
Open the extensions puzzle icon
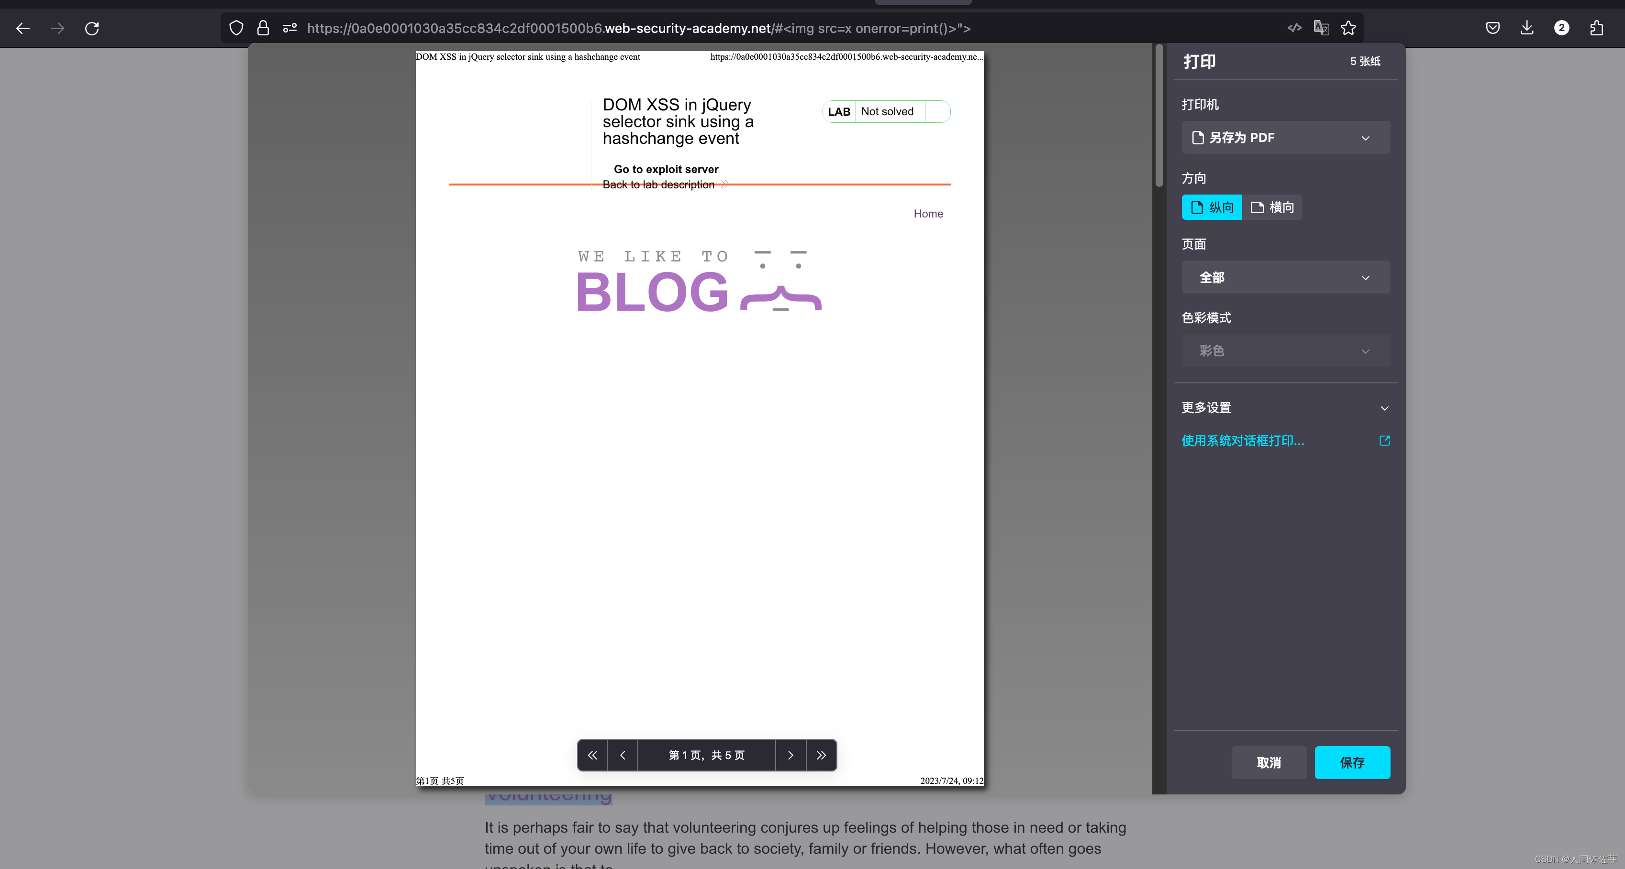1596,28
